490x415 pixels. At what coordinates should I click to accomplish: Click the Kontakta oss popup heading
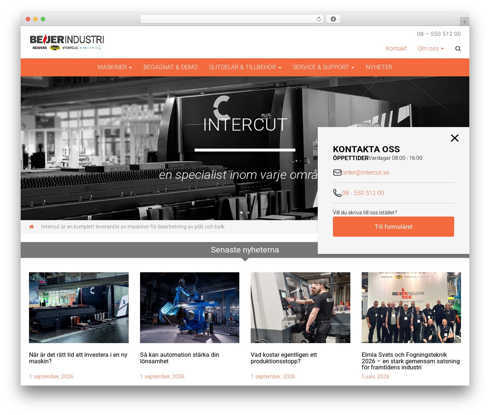coord(366,149)
